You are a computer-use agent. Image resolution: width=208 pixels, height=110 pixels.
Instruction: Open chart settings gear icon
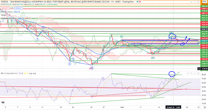point(205,107)
